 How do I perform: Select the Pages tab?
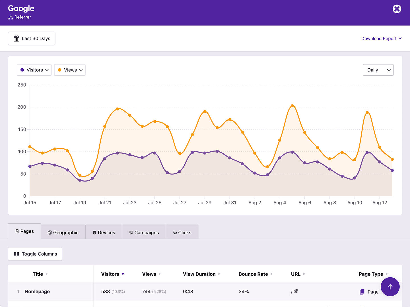[x=24, y=231]
